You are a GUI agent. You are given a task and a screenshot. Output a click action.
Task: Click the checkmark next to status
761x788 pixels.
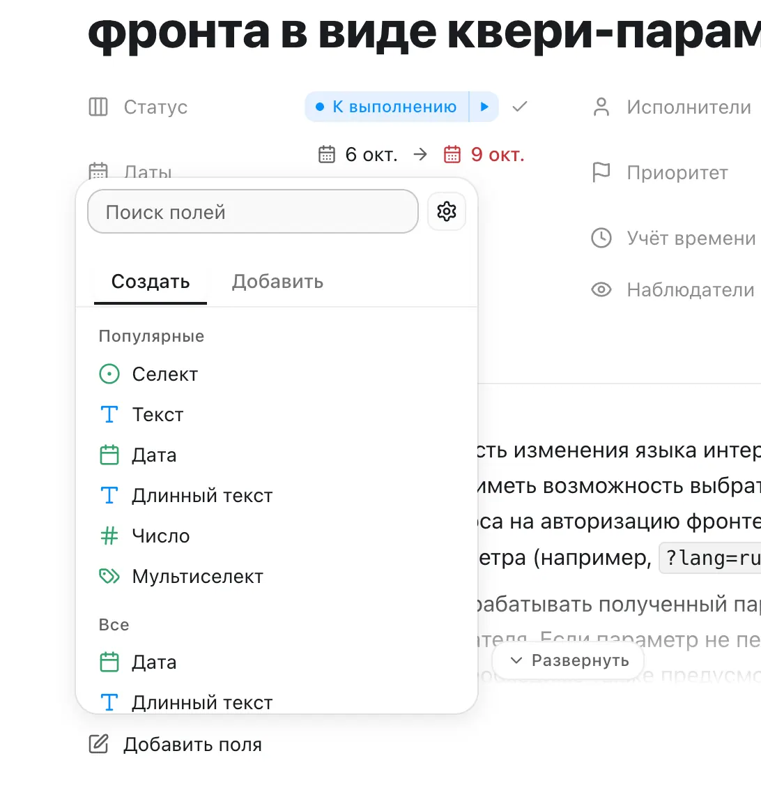520,107
